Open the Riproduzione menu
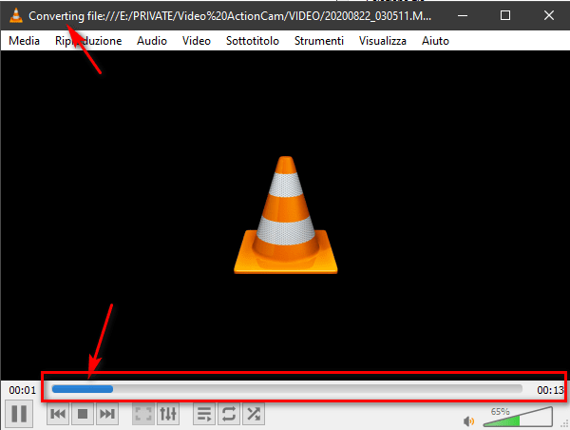570x430 pixels. click(88, 41)
